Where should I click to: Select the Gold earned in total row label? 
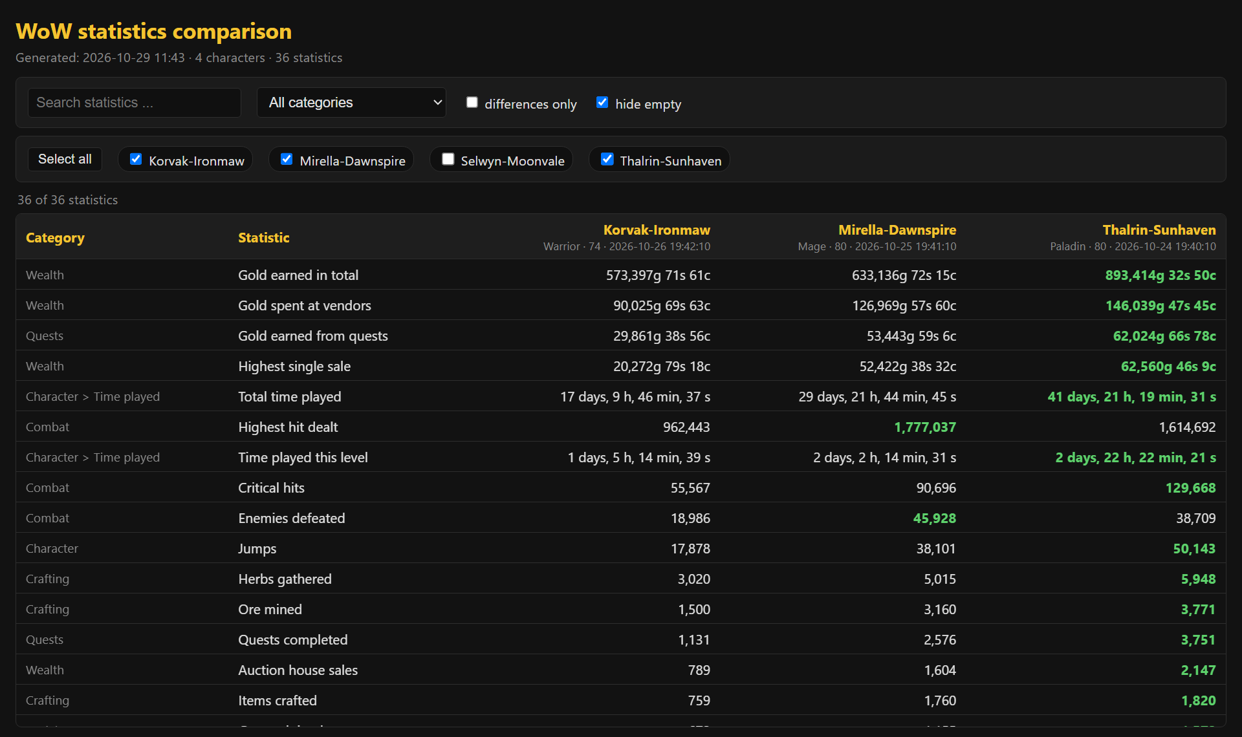[298, 275]
